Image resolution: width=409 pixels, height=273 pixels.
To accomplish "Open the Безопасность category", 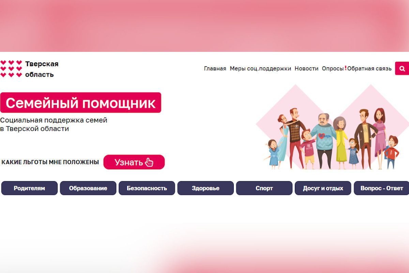I will coord(147,188).
